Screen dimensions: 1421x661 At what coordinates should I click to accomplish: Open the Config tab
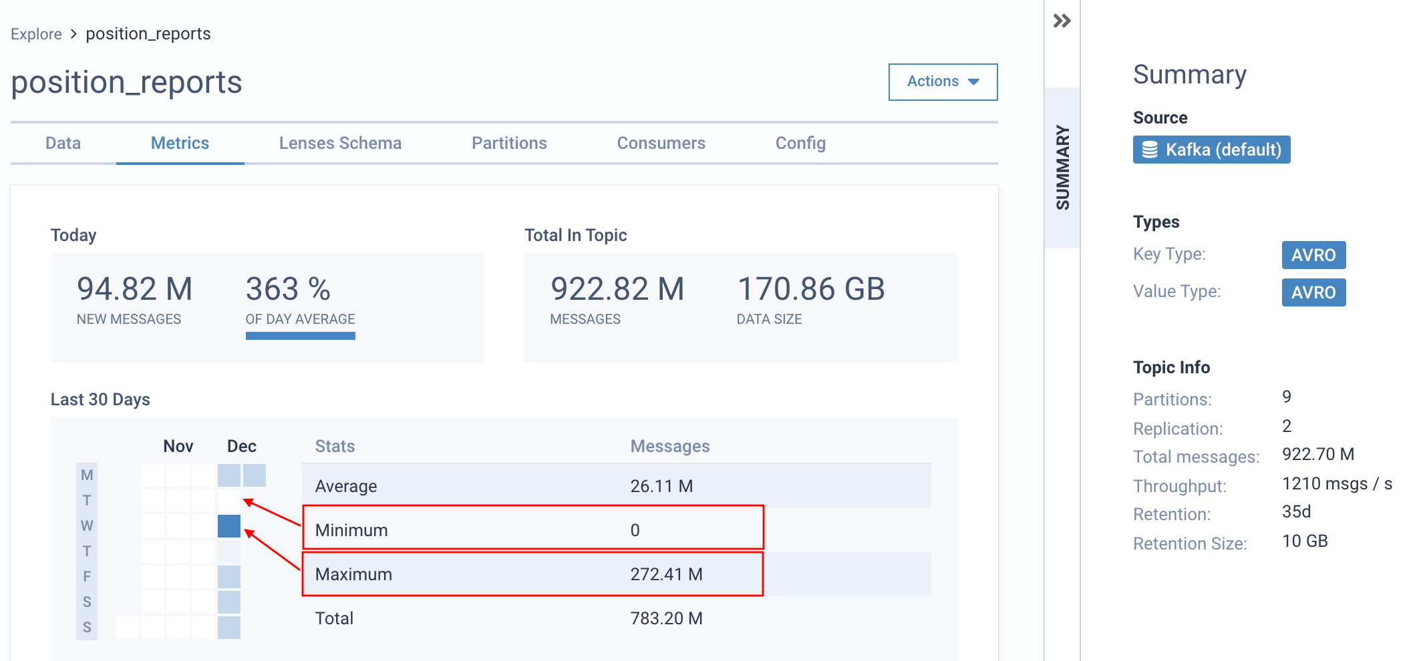[x=800, y=143]
